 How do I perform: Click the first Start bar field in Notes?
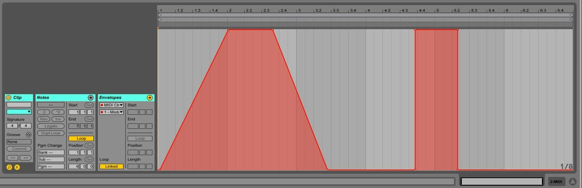(74, 112)
